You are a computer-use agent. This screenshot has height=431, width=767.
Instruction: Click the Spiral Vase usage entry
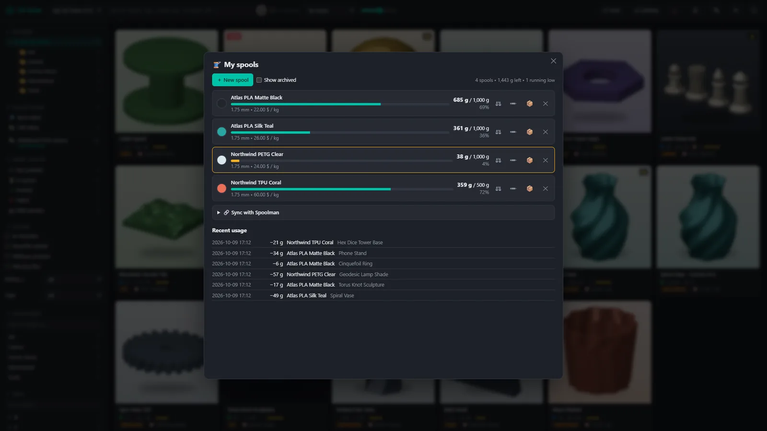(383, 295)
